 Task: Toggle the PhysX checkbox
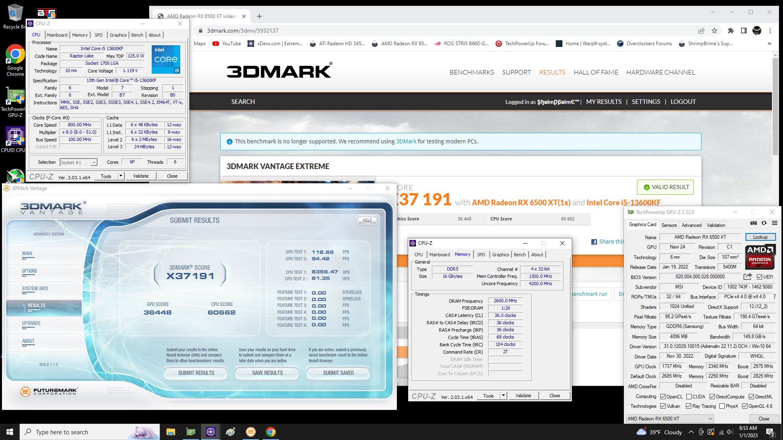tap(722, 406)
